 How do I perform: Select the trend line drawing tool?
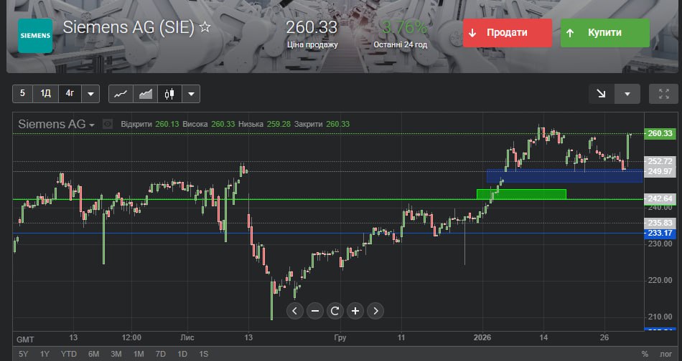601,93
